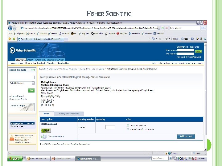Click the Help toolbar icon

[x=192, y=39]
